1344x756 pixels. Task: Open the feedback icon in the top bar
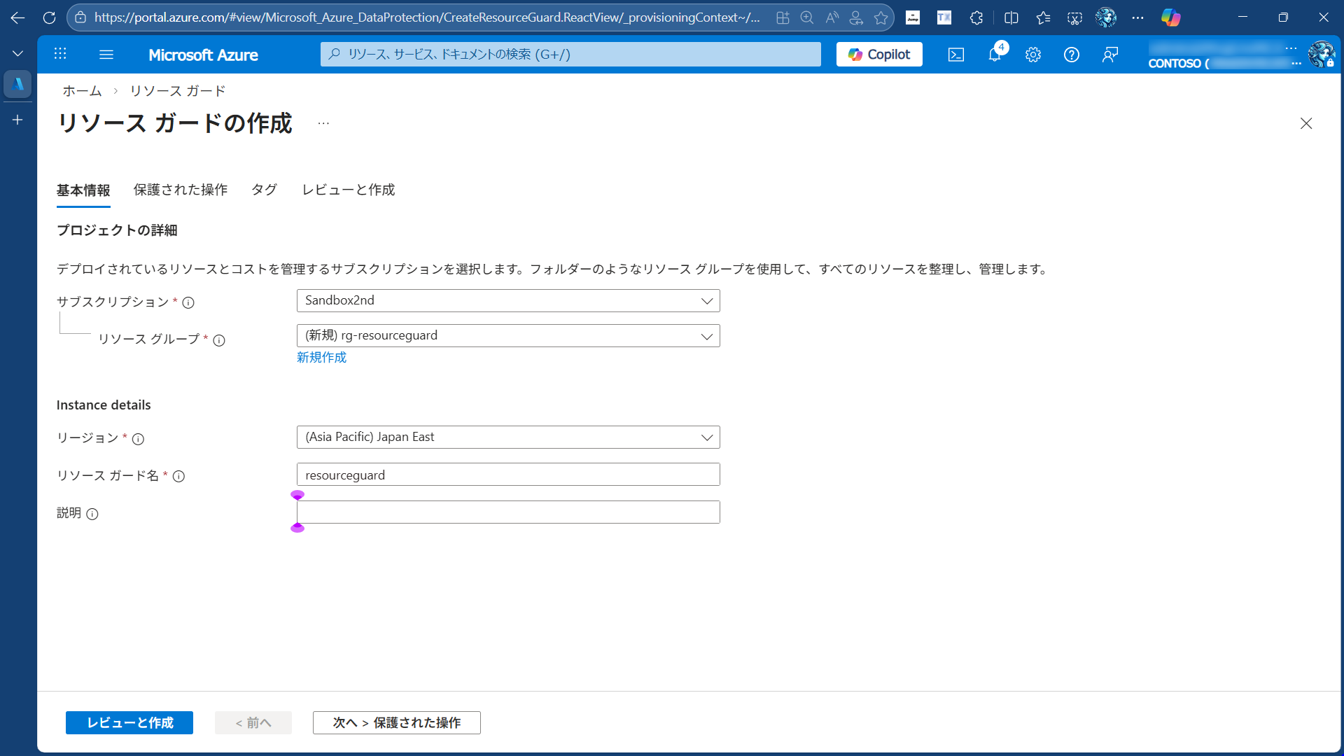pos(1110,54)
